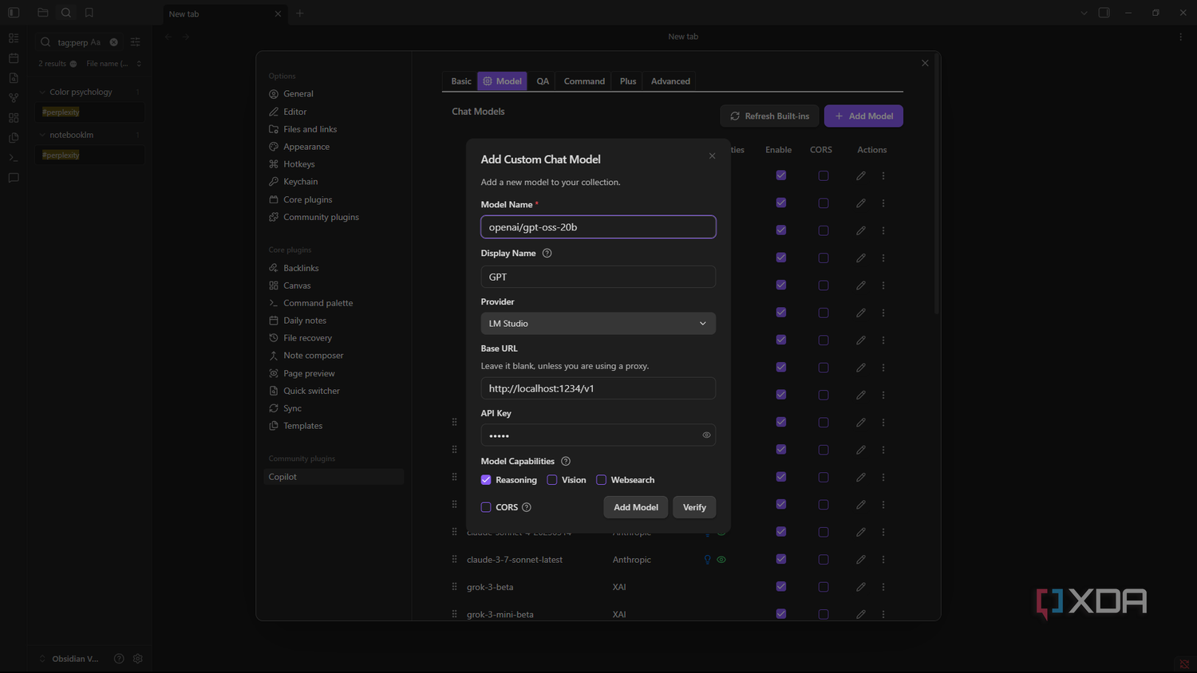Toggle the left sidebar icon
The width and height of the screenshot is (1197, 673).
click(14, 13)
